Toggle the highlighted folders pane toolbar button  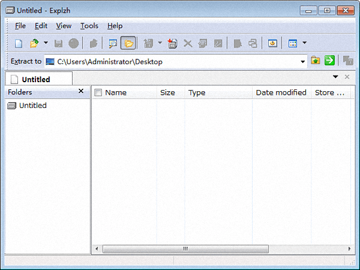coord(128,43)
